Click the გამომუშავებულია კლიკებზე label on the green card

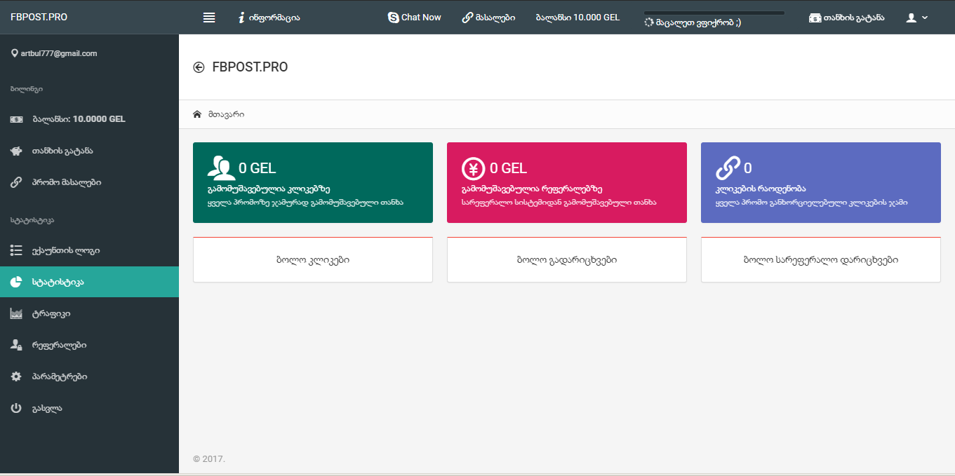(x=269, y=189)
